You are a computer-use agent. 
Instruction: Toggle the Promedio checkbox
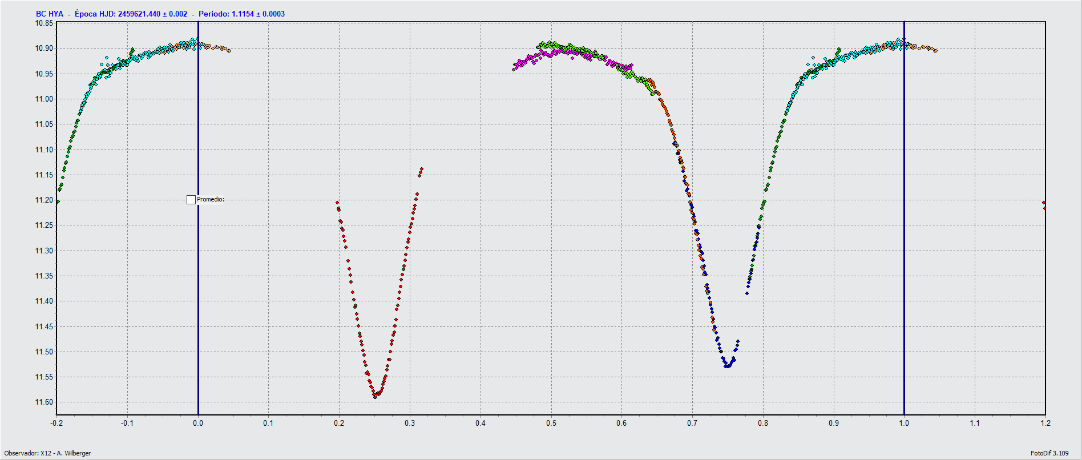tap(191, 200)
